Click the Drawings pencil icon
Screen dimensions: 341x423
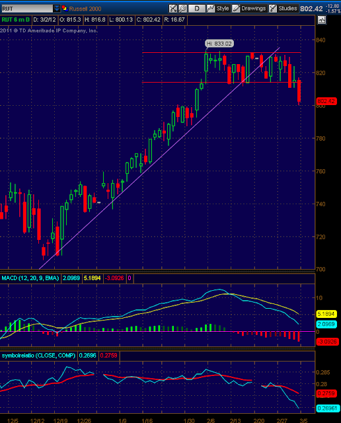pos(236,9)
